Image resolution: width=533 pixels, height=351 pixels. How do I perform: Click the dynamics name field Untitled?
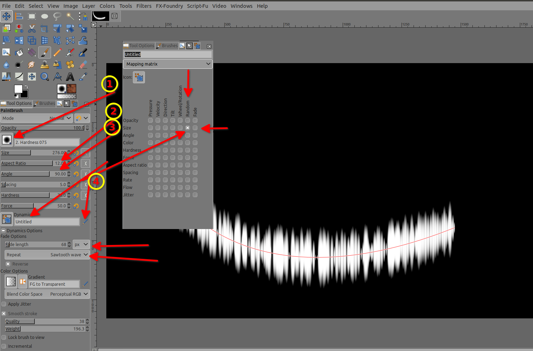coord(47,222)
